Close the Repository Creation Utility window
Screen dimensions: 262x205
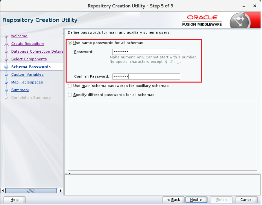point(255,6)
